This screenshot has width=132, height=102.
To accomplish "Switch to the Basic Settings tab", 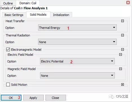I will tap(14, 15).
